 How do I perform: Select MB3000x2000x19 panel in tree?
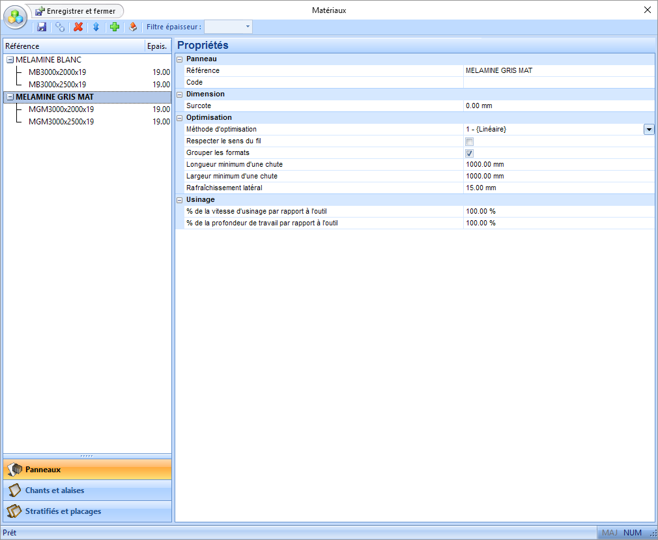pyautogui.click(x=57, y=72)
